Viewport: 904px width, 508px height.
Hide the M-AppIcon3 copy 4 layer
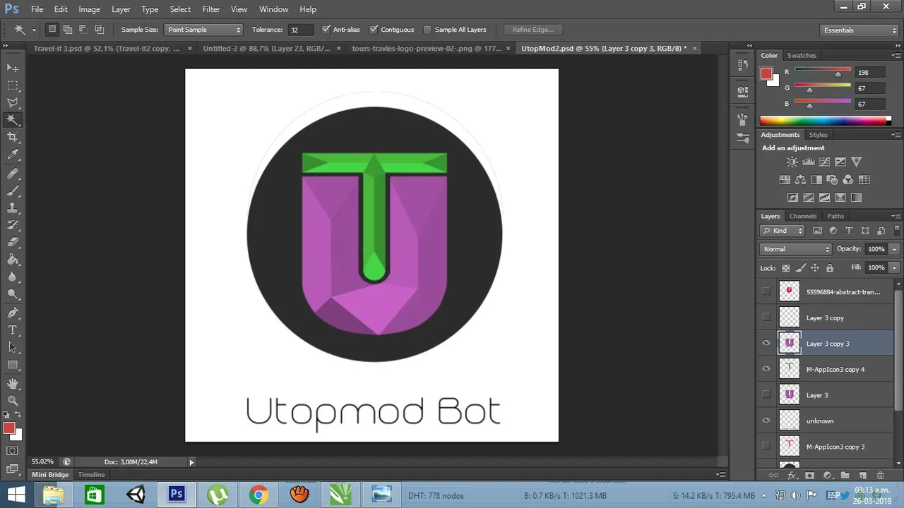pos(766,369)
